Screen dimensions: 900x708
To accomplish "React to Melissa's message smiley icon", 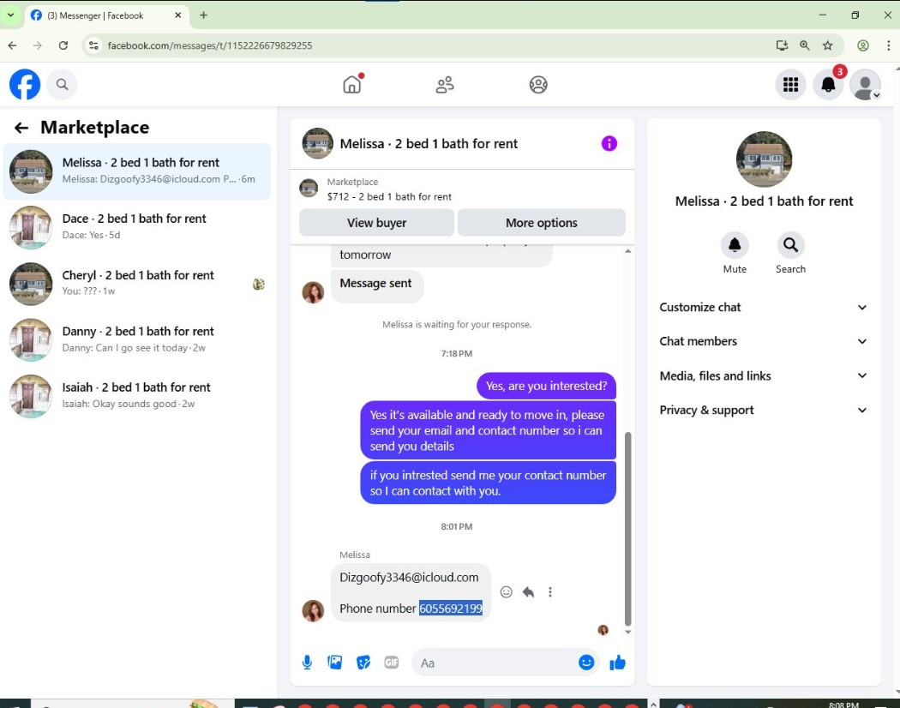I will (506, 592).
